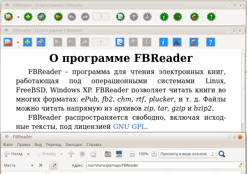Zoom in with the plus button

(x=154, y=154)
